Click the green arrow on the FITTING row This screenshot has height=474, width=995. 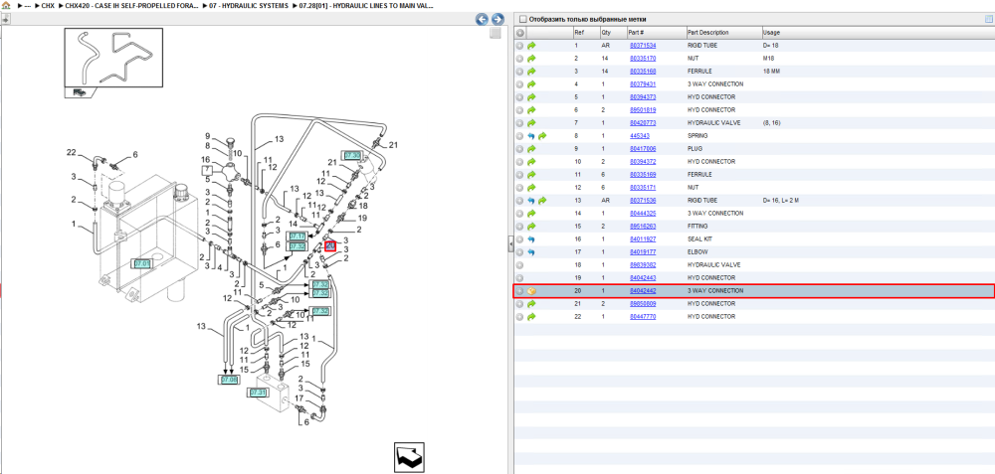[531, 227]
